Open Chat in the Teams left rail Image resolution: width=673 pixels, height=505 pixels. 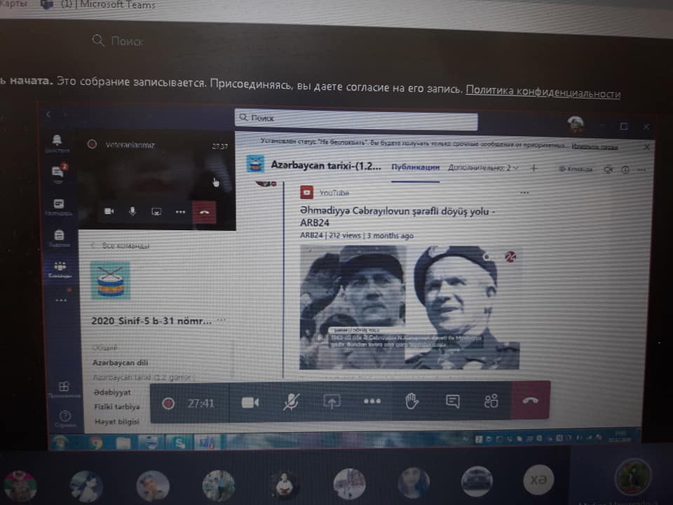[58, 173]
